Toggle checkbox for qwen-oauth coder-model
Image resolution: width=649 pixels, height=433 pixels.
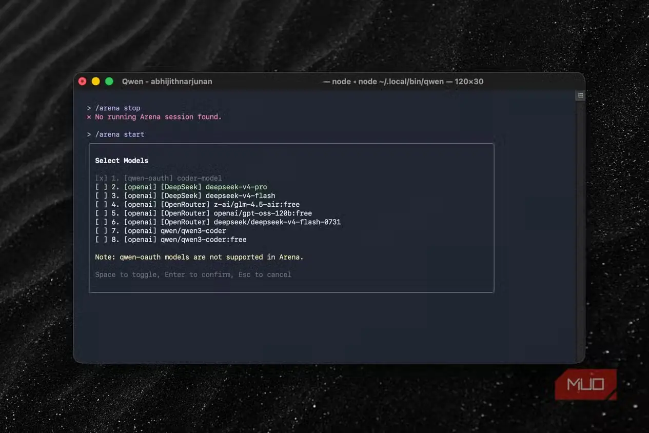click(x=101, y=178)
